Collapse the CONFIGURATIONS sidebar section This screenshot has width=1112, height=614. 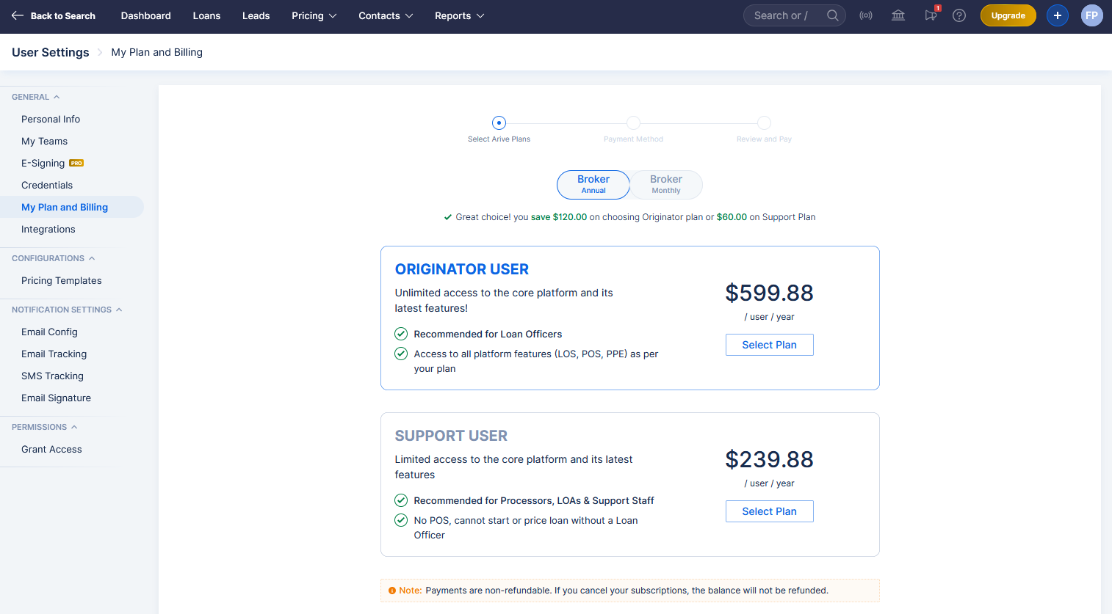54,258
